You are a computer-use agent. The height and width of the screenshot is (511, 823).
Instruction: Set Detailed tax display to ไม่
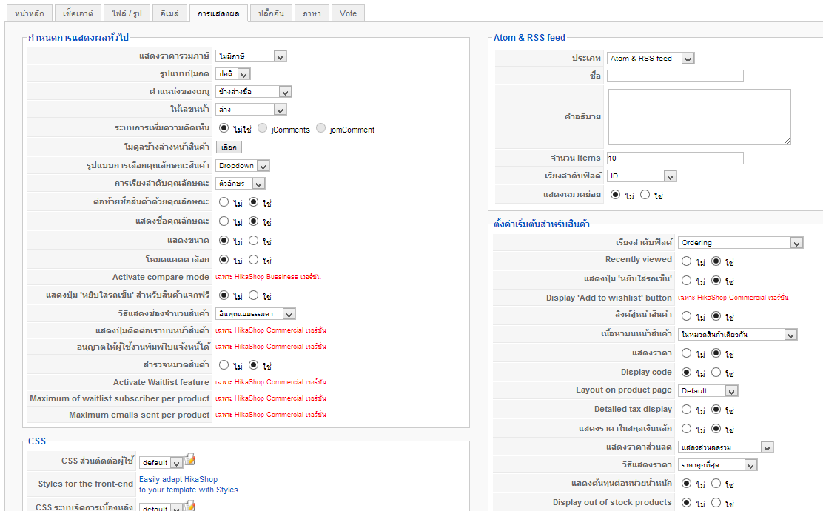[686, 410]
